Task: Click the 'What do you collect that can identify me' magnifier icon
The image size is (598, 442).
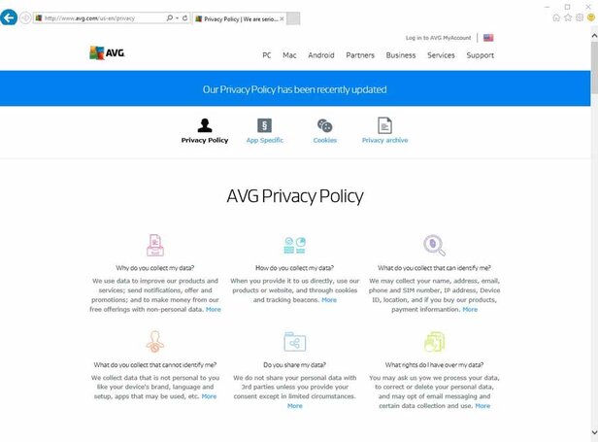Action: [x=434, y=245]
